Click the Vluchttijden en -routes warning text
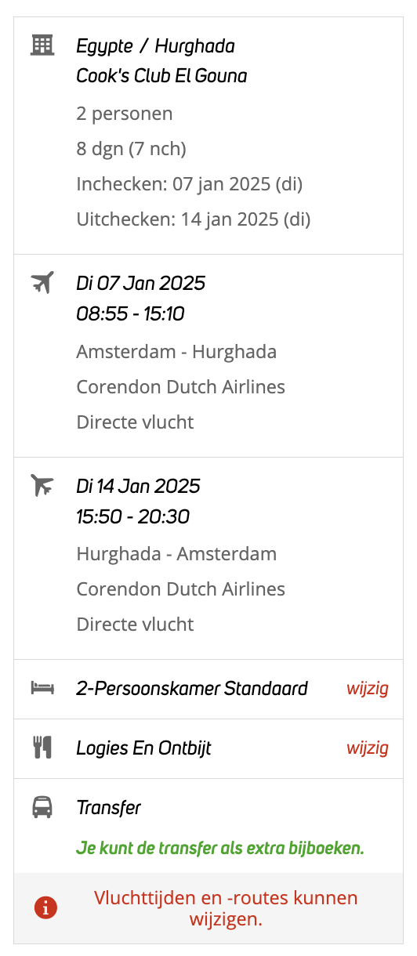This screenshot has height=956, width=417. 226,908
